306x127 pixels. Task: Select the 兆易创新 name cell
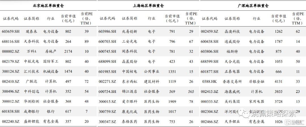129,31
